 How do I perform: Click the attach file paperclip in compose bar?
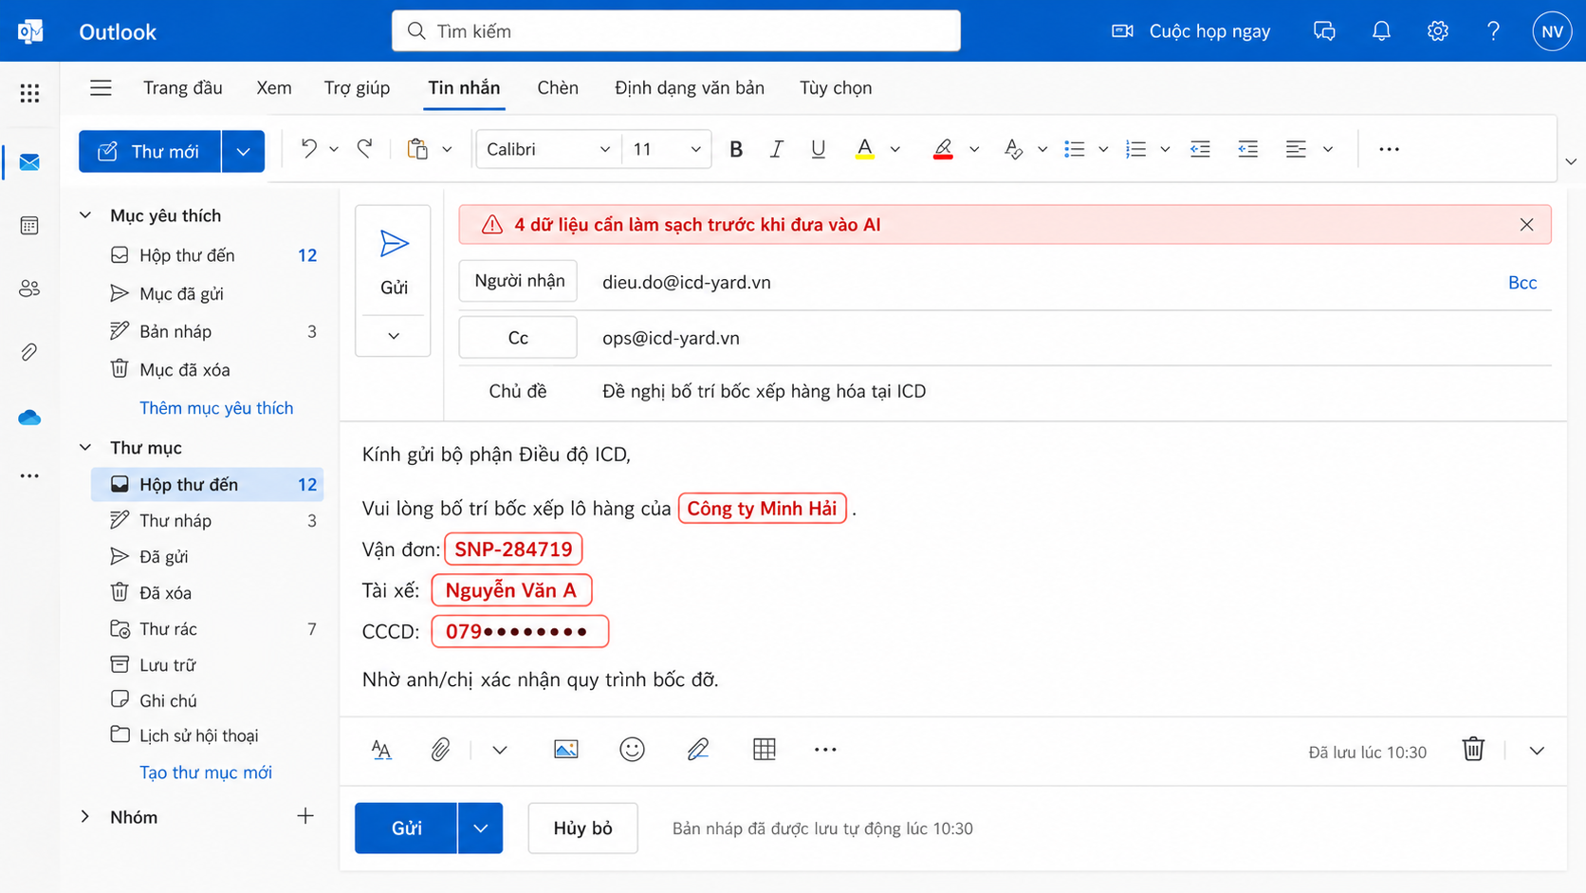pyautogui.click(x=440, y=750)
